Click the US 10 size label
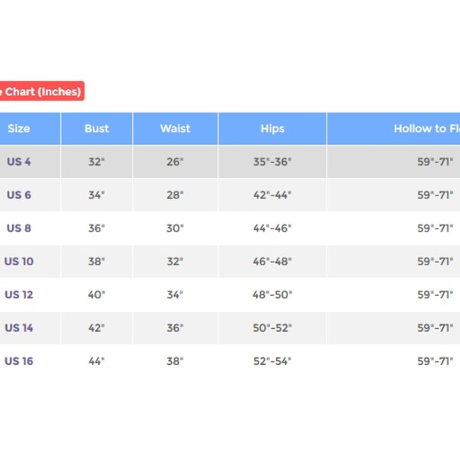 (19, 261)
